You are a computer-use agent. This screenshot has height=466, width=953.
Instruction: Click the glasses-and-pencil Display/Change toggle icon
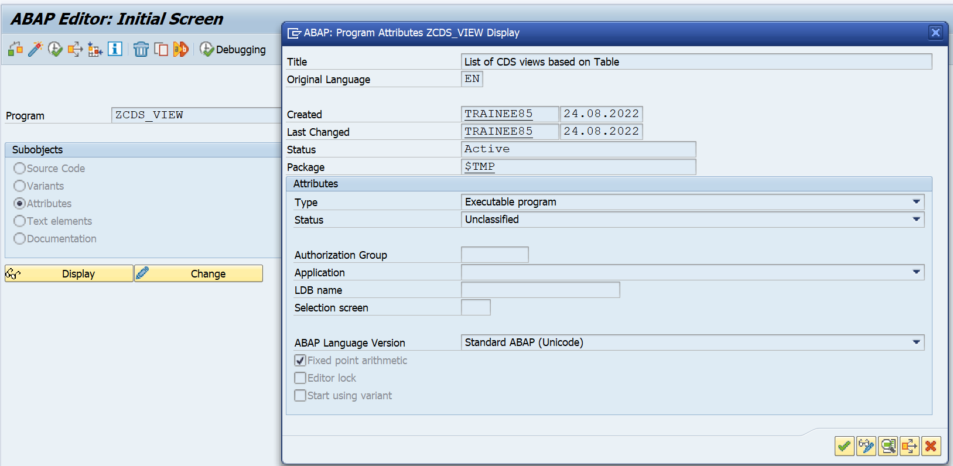point(866,446)
